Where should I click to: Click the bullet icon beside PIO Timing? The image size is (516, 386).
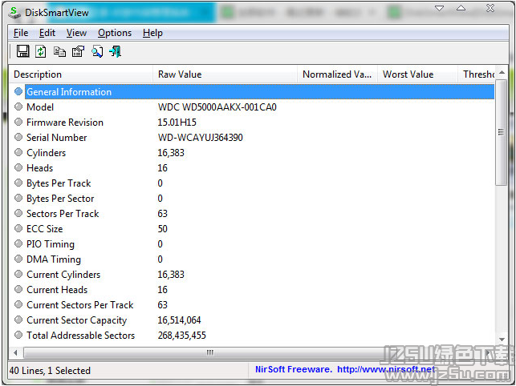tap(18, 243)
